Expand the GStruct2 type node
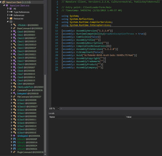Viewport: 162px width, 156px height. point(11,145)
